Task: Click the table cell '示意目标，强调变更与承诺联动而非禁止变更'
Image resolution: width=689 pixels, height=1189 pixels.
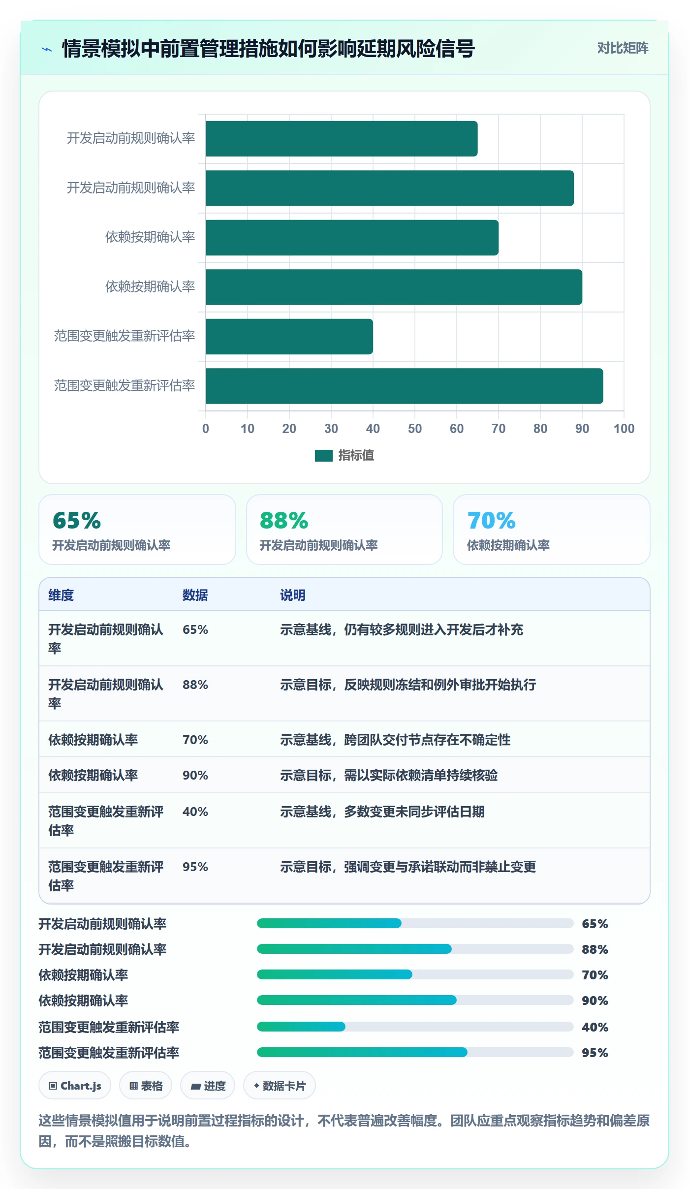Action: tap(408, 867)
